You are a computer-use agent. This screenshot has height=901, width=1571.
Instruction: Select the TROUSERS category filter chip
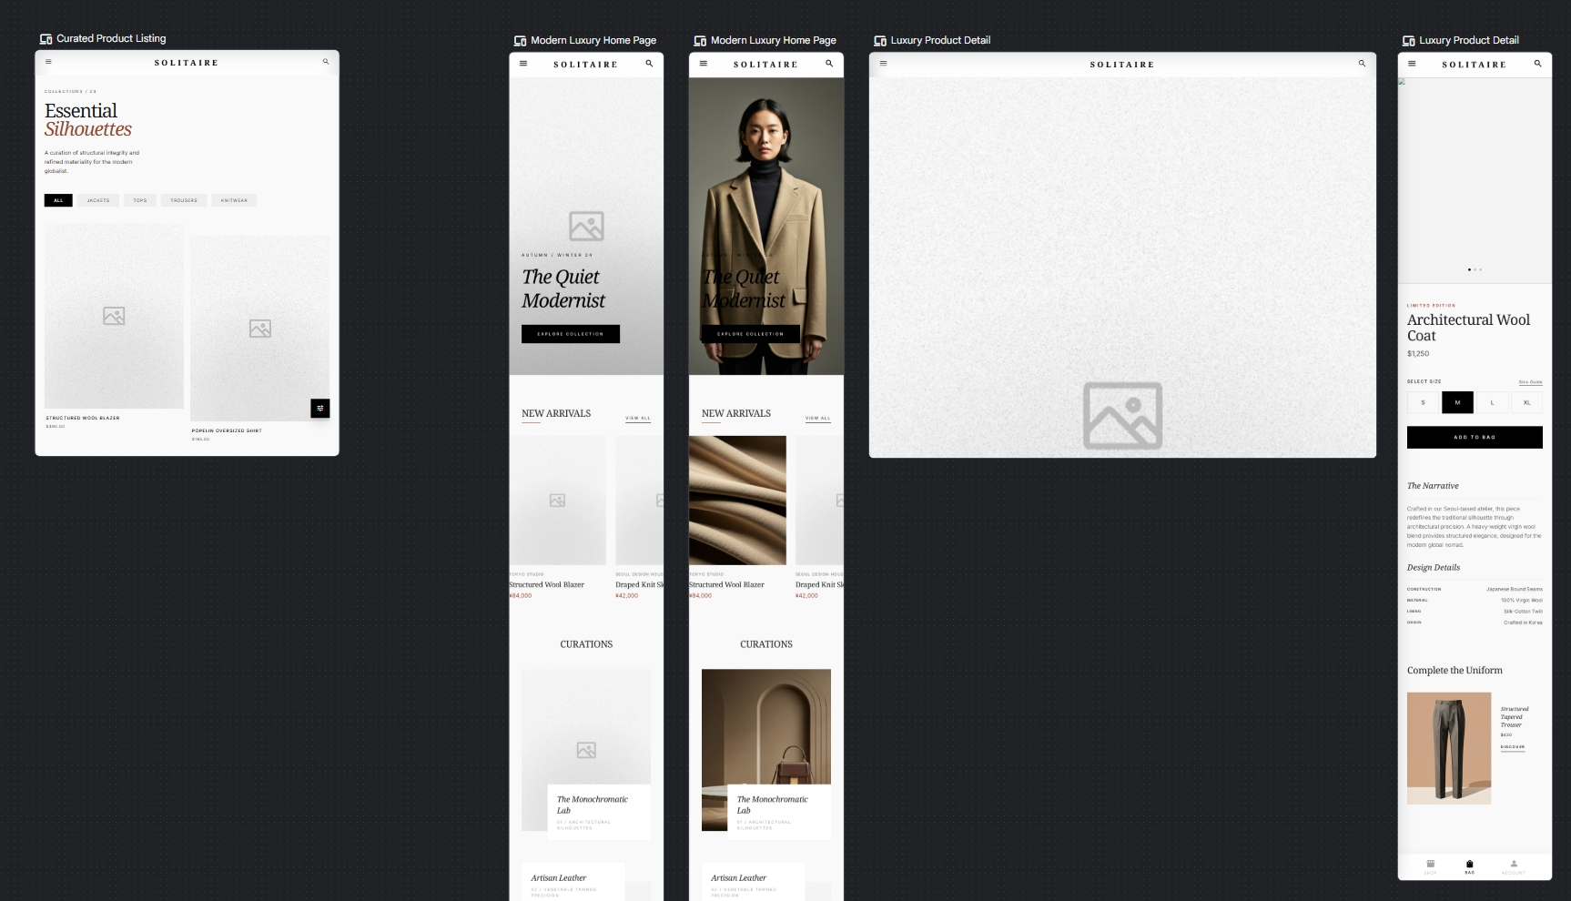184,200
